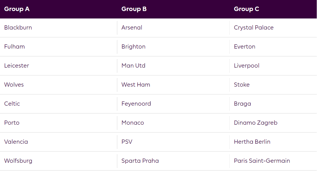Select Arsenal in Group B
Image resolution: width=317 pixels, height=171 pixels.
132,28
